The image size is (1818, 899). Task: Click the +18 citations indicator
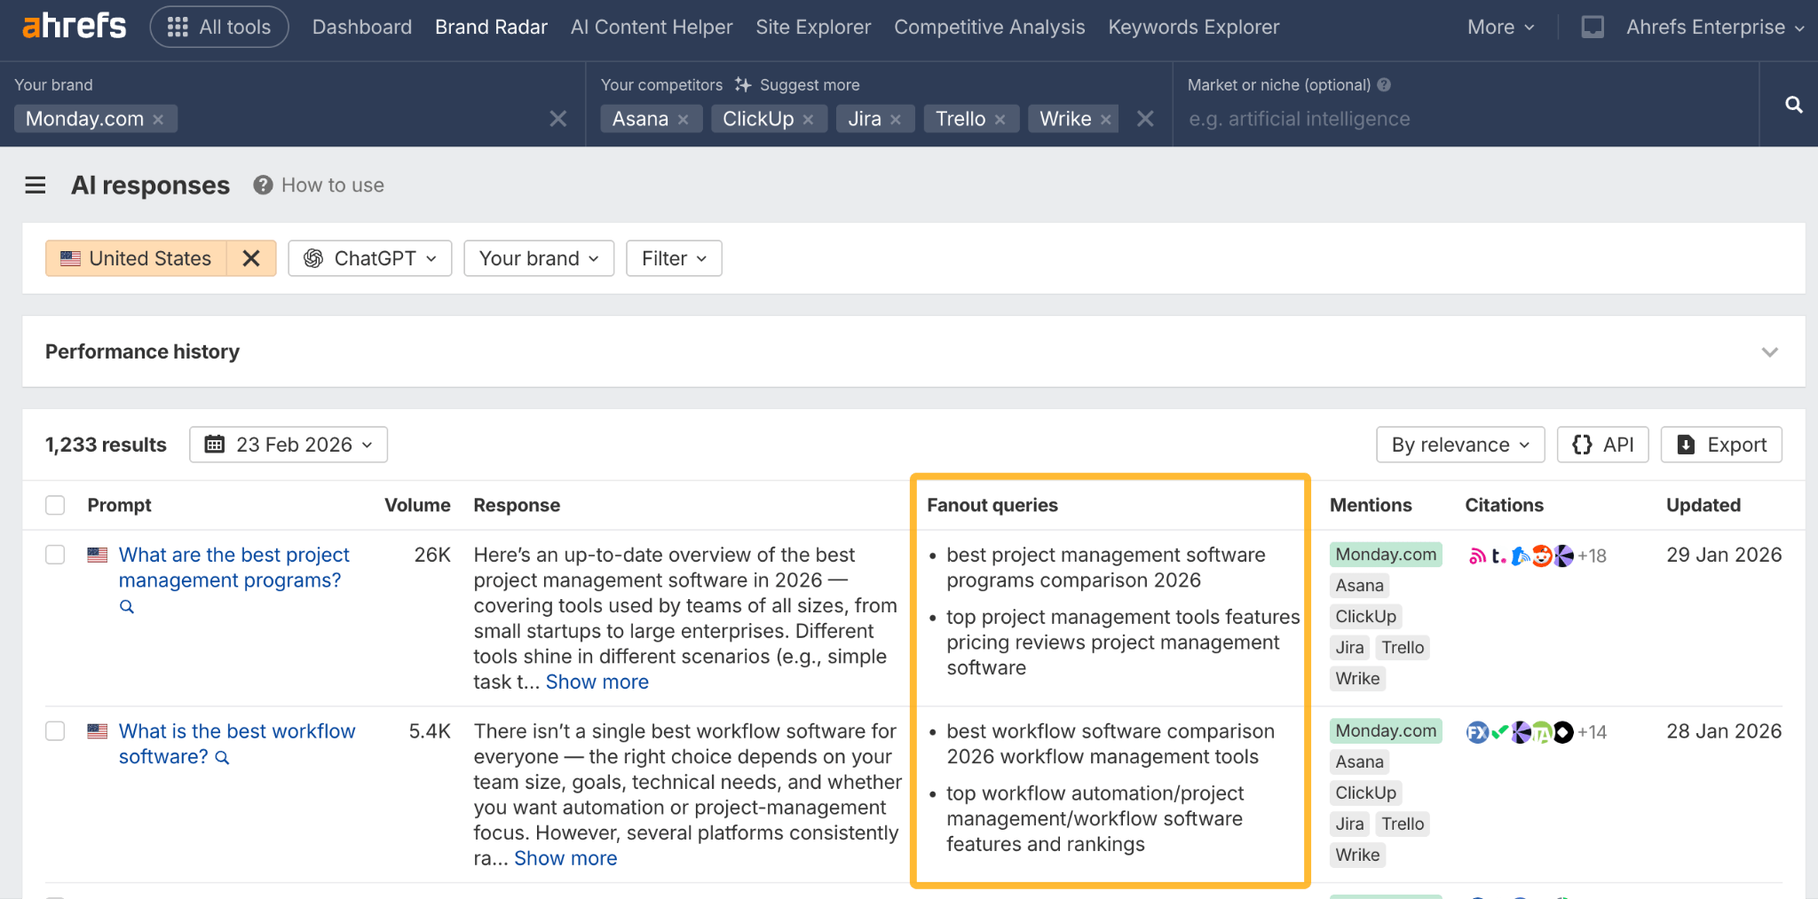coord(1591,556)
